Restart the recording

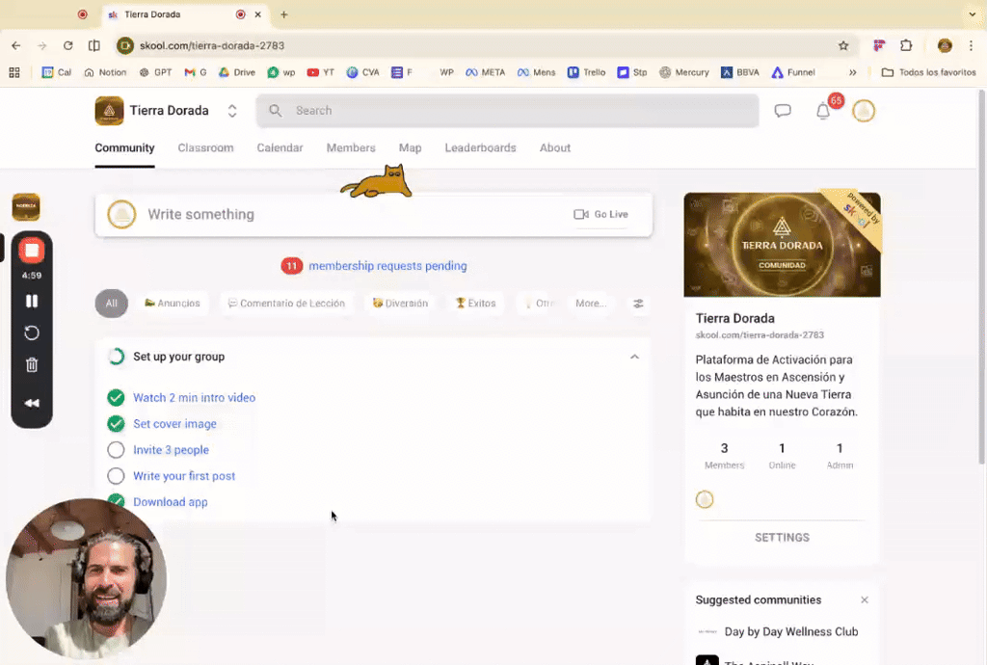32,332
